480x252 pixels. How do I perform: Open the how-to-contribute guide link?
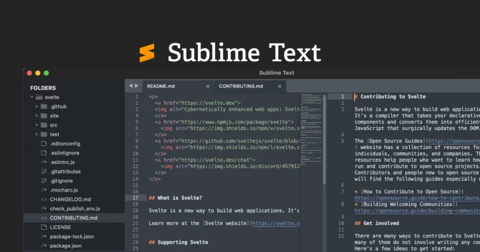tap(417, 198)
